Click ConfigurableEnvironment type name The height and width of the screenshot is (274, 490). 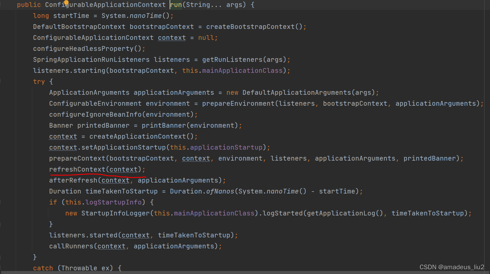click(95, 104)
